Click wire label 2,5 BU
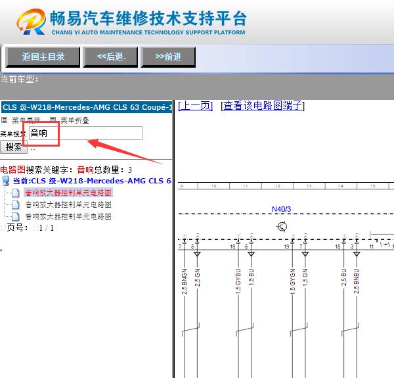 344,277
